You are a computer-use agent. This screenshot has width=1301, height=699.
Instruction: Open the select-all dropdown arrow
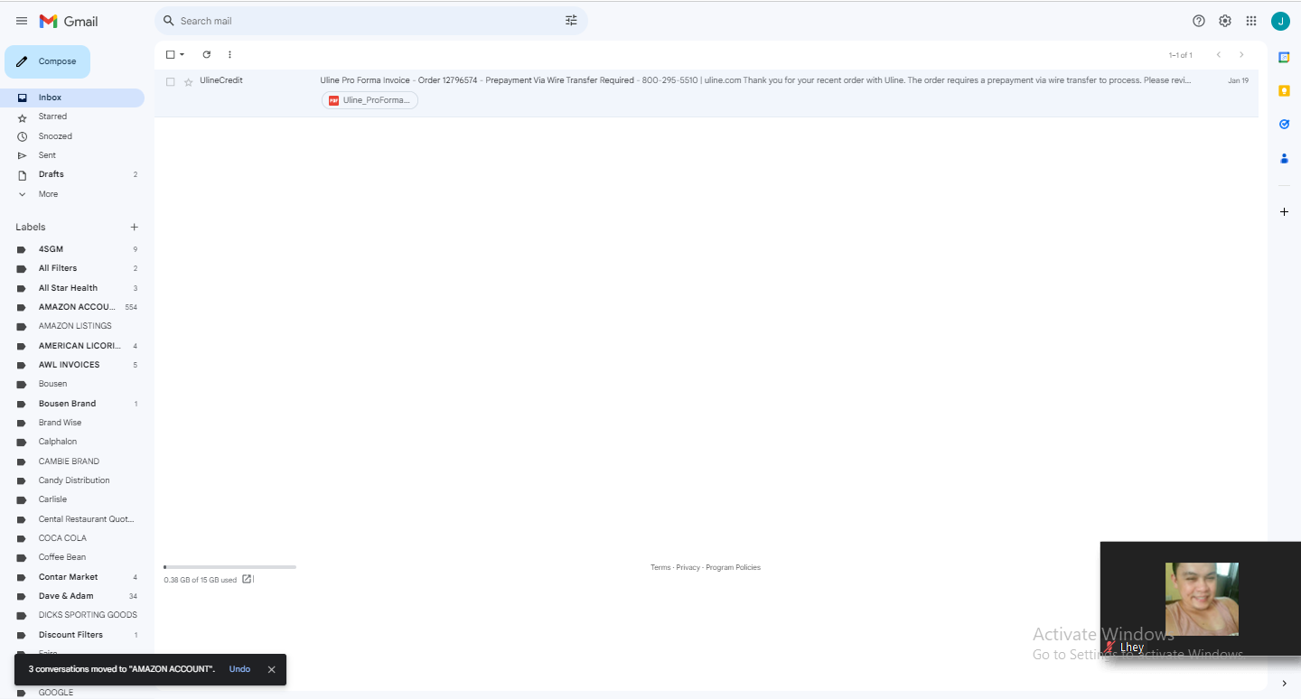click(x=182, y=55)
